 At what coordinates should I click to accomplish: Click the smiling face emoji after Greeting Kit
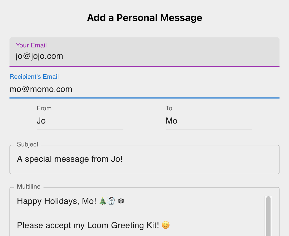click(165, 225)
